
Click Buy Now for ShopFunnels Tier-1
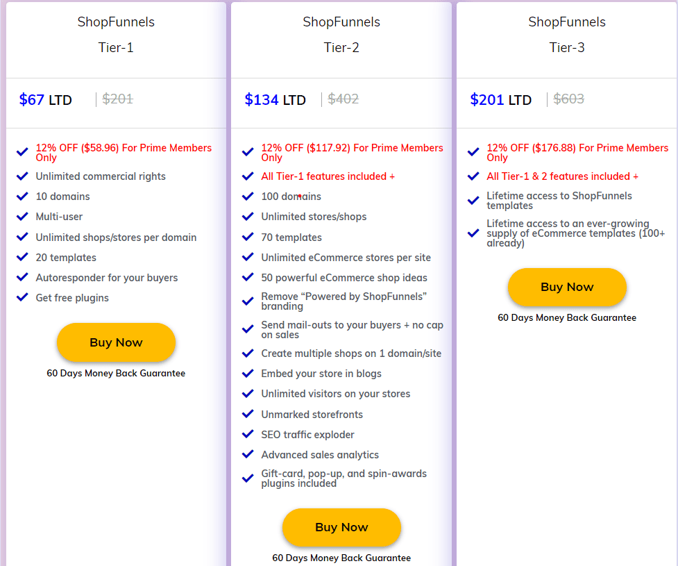[x=116, y=342]
